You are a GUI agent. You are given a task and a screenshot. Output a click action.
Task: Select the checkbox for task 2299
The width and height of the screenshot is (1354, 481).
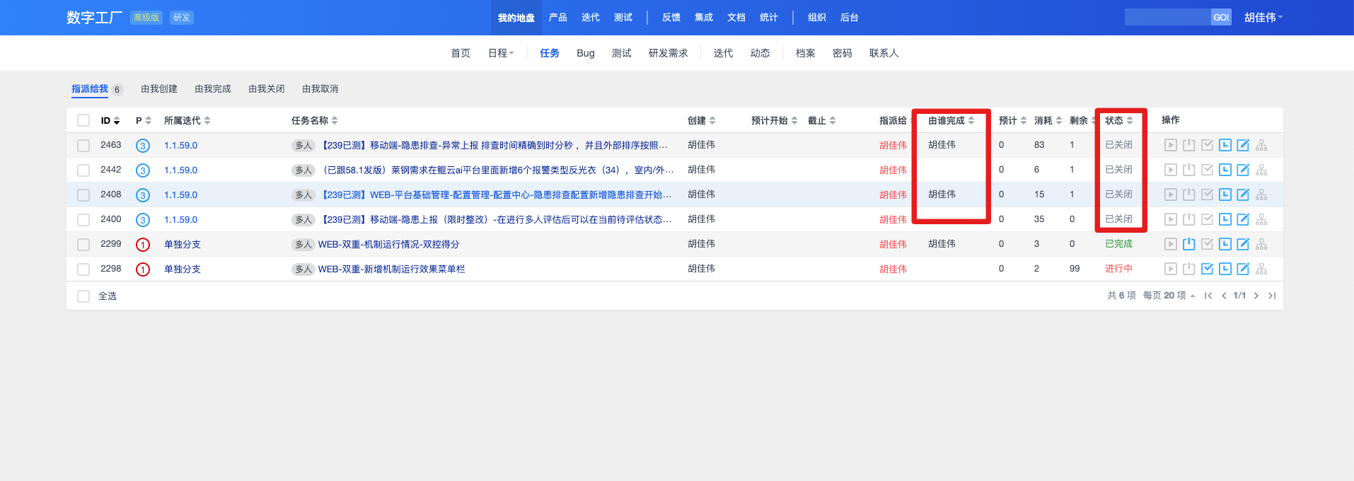coord(83,245)
